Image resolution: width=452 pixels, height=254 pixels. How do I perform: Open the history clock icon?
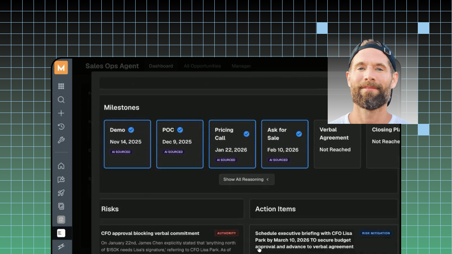point(61,127)
